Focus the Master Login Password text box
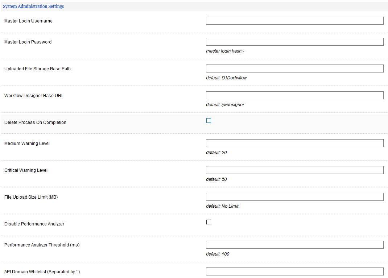Viewport: 388px width, 278px height. pyautogui.click(x=294, y=42)
